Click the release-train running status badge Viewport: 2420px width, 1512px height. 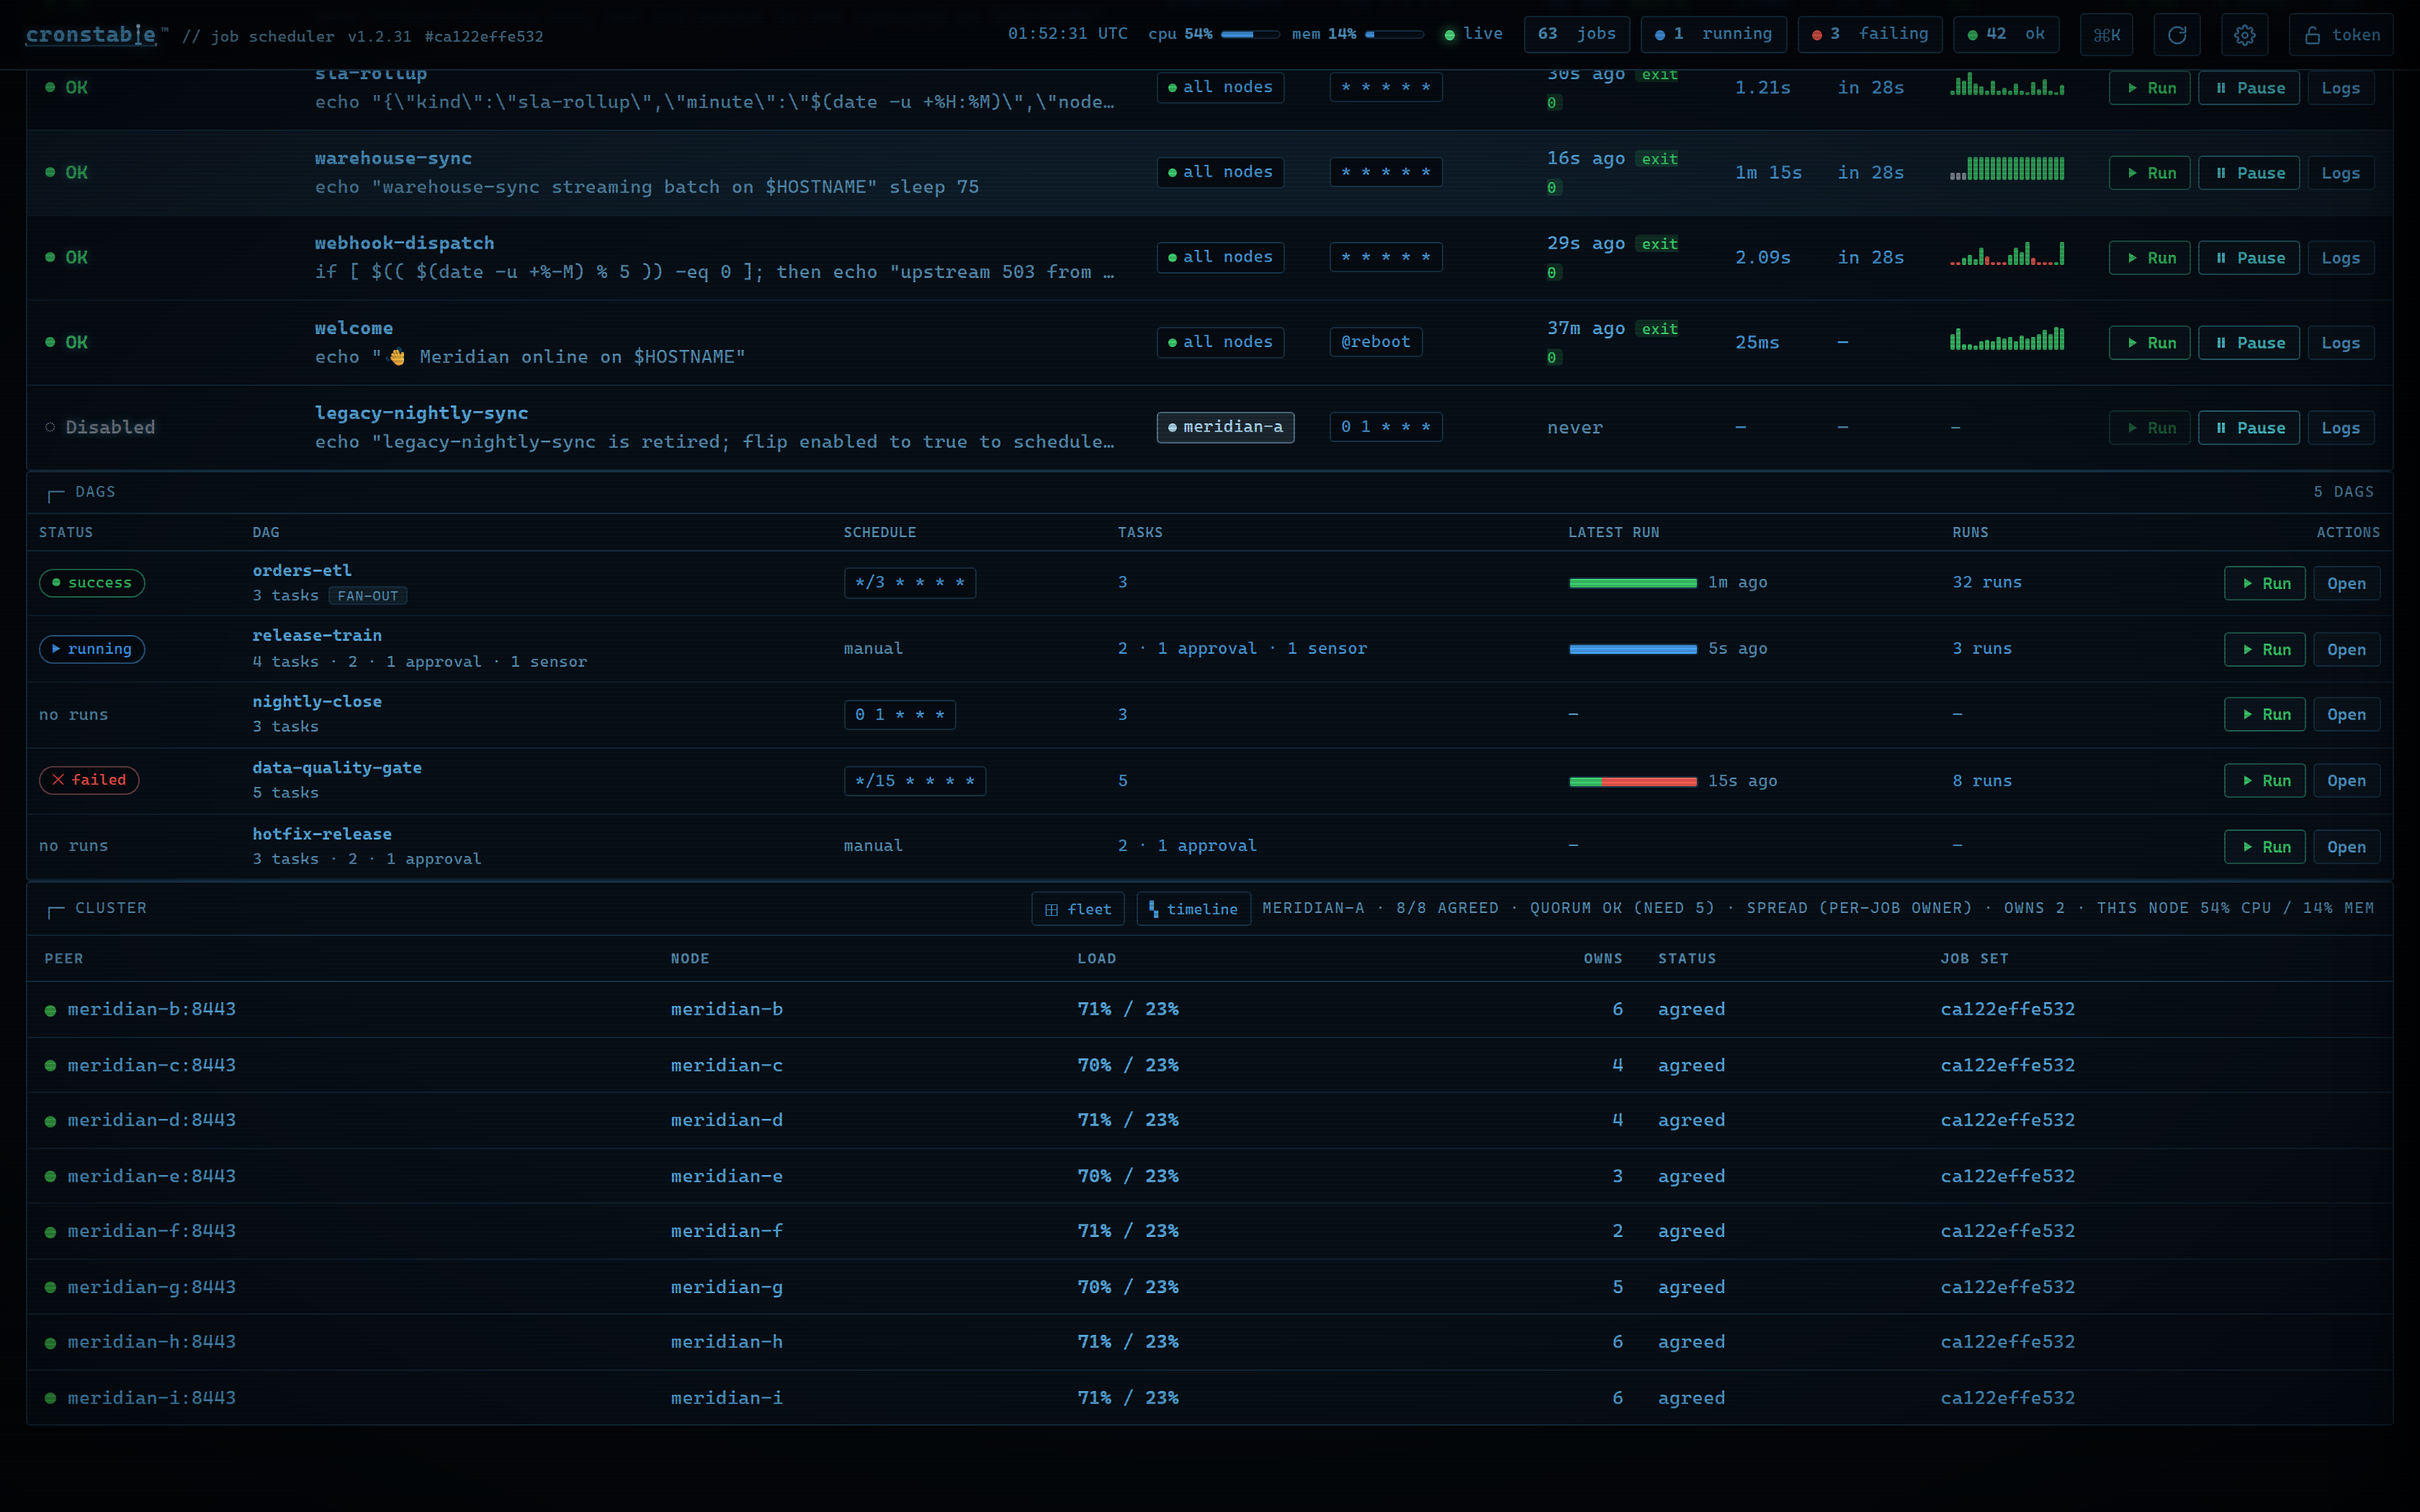(x=92, y=649)
